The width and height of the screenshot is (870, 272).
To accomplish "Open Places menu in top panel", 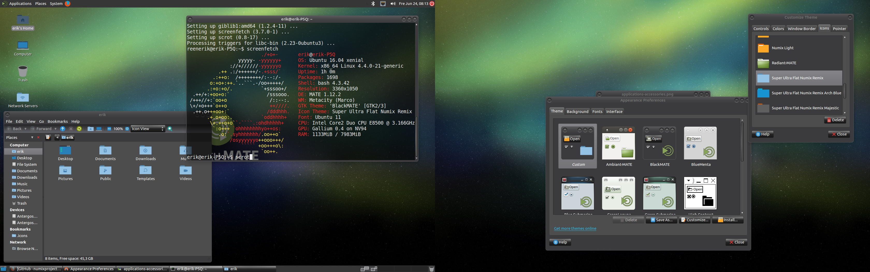I will click(41, 4).
